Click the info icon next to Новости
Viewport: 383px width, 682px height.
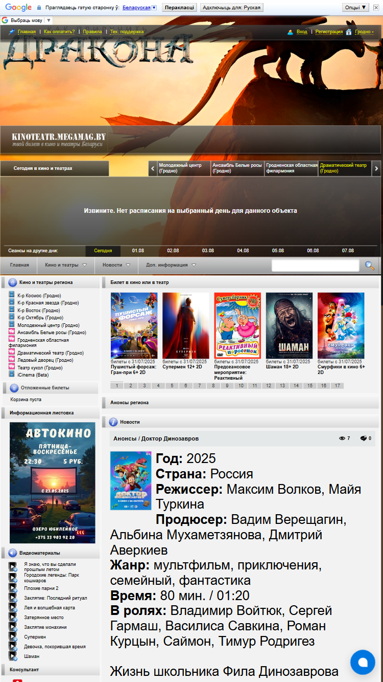click(x=113, y=422)
